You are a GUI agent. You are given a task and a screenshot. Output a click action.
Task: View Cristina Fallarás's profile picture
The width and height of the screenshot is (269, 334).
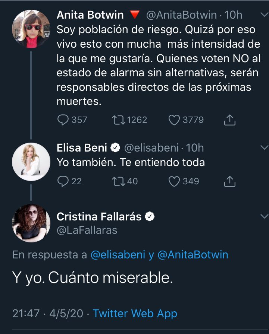pos(31,223)
